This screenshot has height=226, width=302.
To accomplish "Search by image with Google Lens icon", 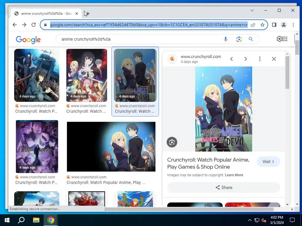I will point(239,39).
